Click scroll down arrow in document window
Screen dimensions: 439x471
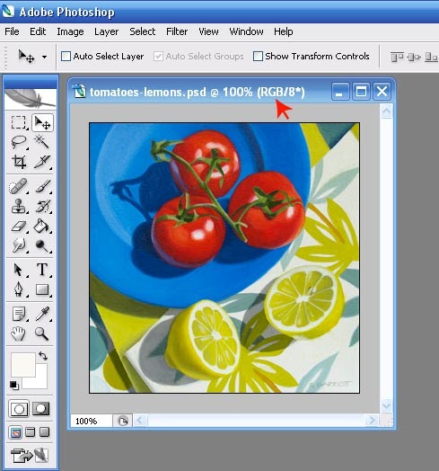click(386, 406)
